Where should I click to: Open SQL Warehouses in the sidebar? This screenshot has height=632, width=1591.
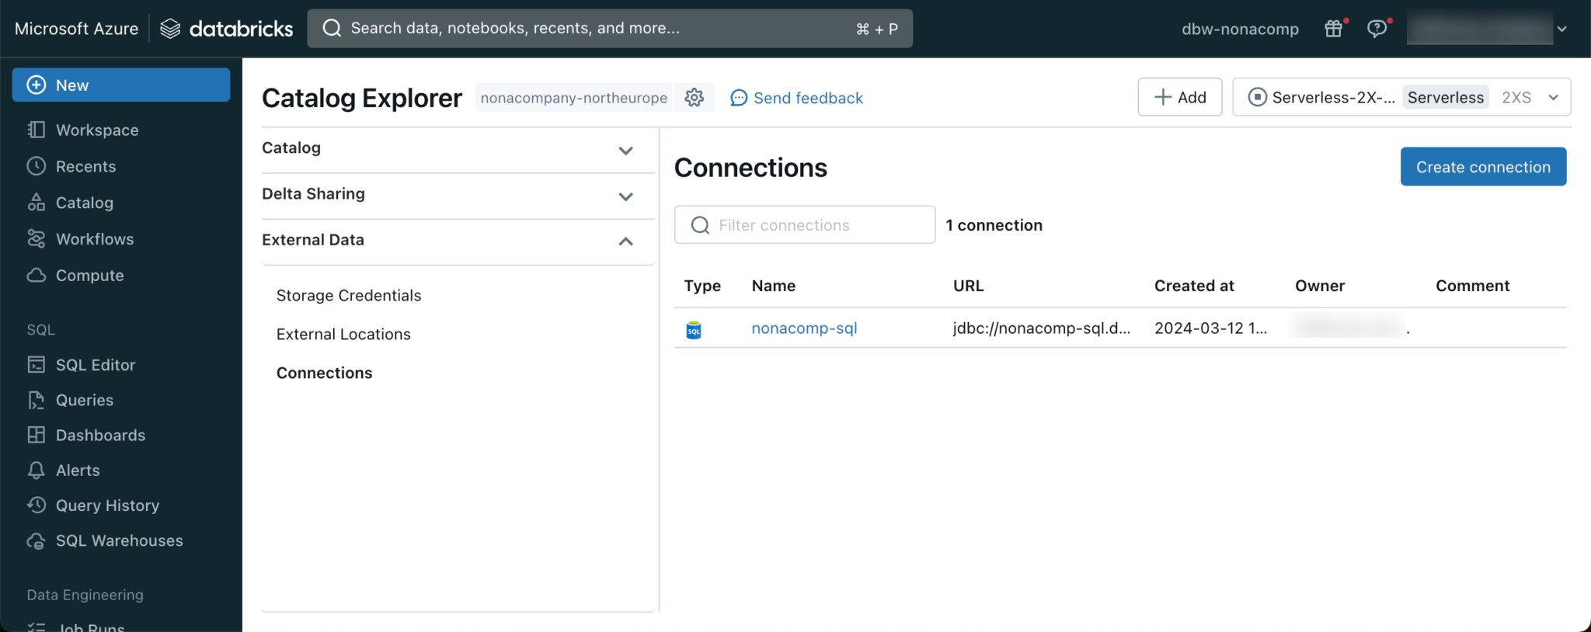tap(119, 541)
